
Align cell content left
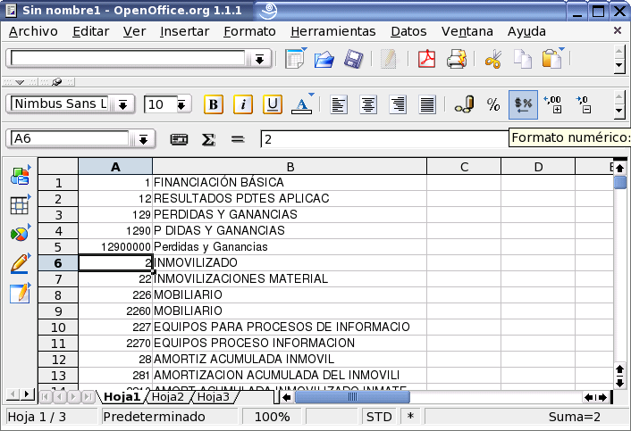339,104
